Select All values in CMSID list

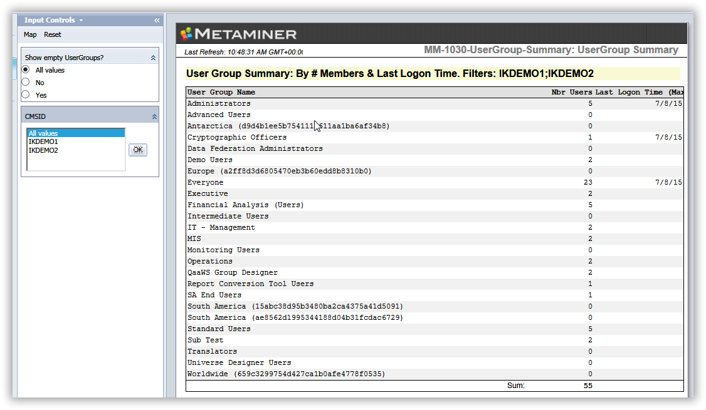coord(76,133)
